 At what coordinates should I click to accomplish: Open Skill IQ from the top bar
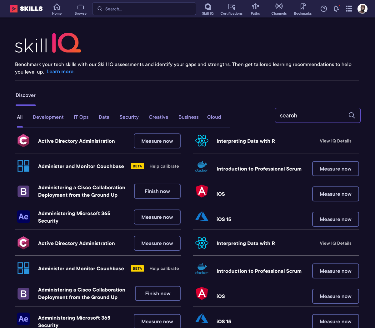click(x=208, y=9)
